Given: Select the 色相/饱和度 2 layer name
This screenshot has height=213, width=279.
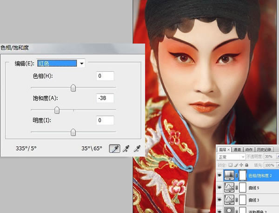Looking at the screenshot, I should point(260,175).
